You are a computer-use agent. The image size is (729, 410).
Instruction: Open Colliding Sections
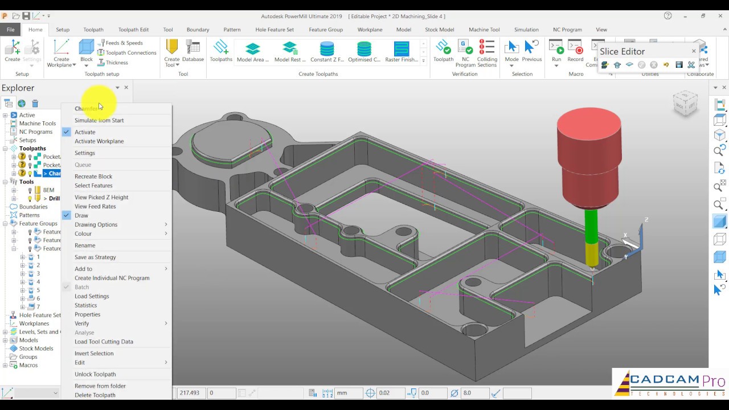[487, 53]
